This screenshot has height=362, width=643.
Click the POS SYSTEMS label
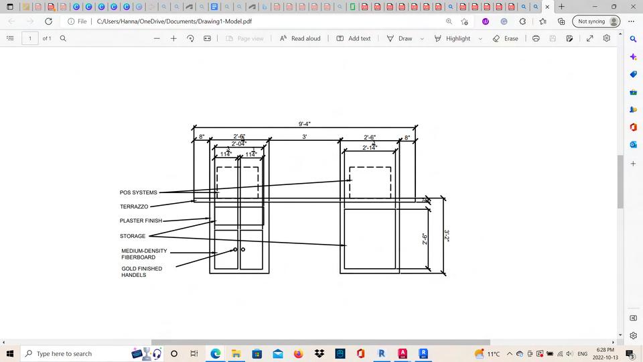click(138, 192)
